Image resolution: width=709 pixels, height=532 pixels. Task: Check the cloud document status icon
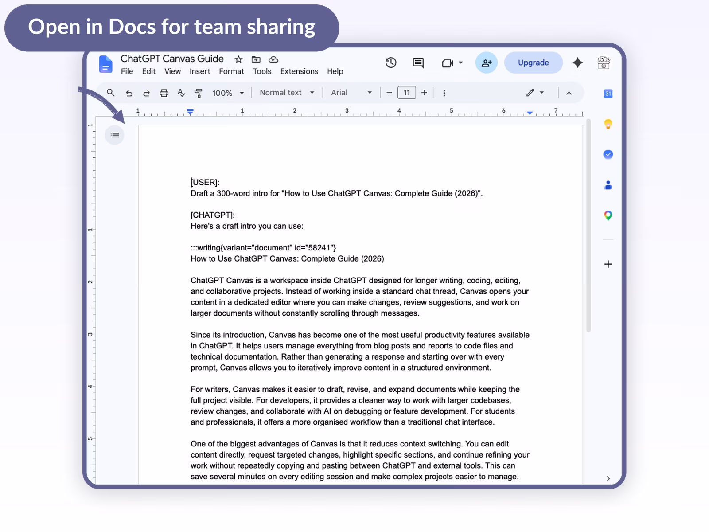[273, 59]
